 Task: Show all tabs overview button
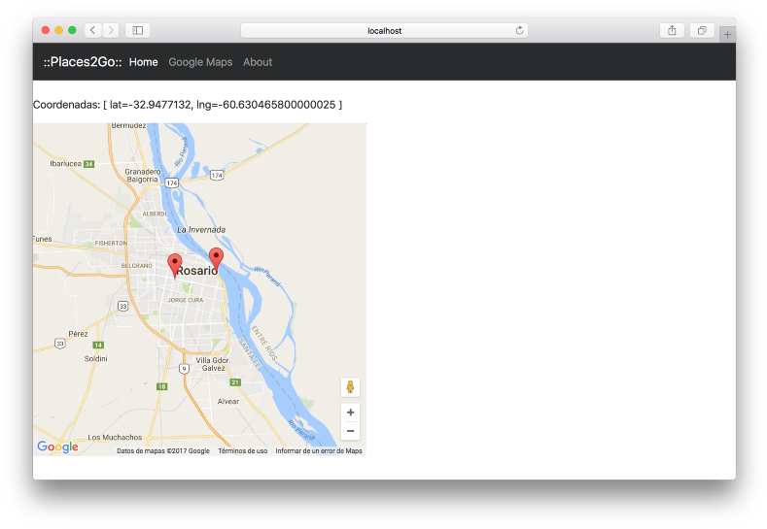[x=702, y=30]
